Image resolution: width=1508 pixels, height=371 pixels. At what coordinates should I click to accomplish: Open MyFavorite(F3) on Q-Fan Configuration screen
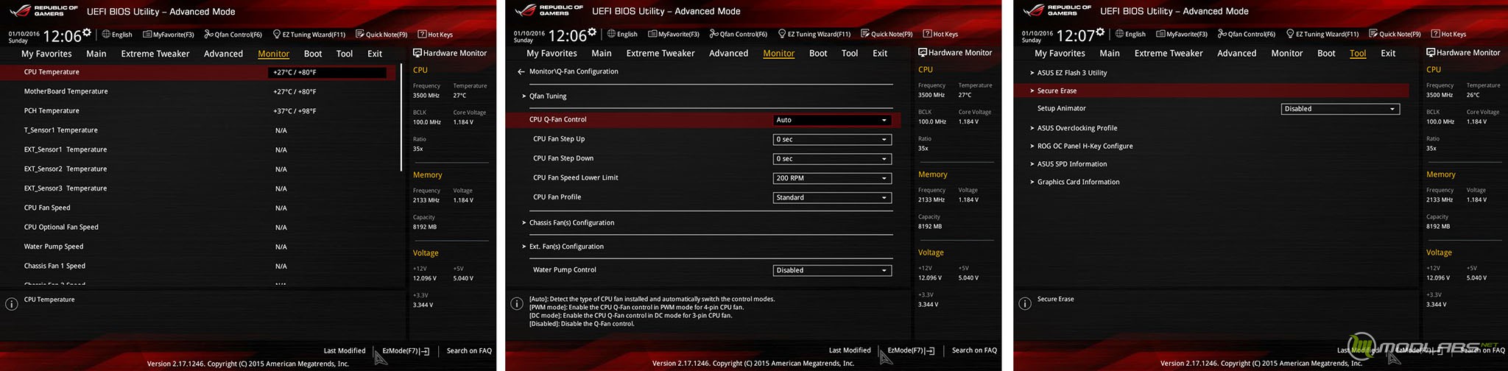[674, 34]
